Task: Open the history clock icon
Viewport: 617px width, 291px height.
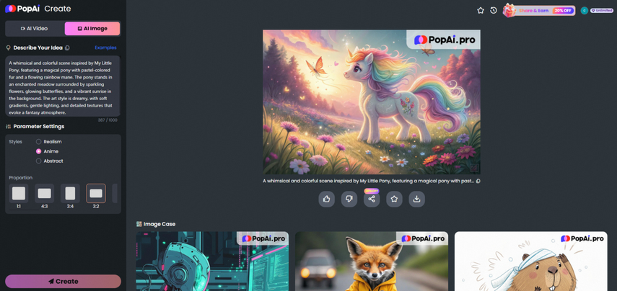Action: pos(494,11)
